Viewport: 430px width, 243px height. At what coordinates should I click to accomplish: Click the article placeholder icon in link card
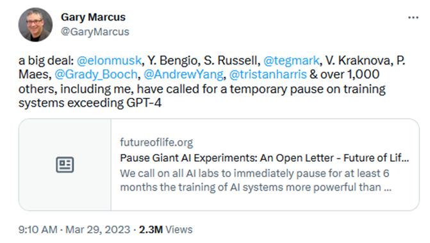coord(65,165)
